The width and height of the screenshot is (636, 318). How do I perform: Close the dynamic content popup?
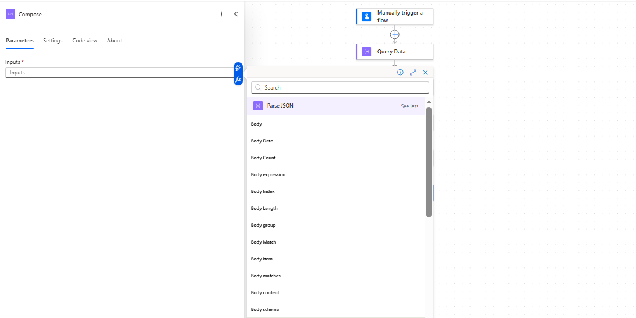pyautogui.click(x=425, y=73)
